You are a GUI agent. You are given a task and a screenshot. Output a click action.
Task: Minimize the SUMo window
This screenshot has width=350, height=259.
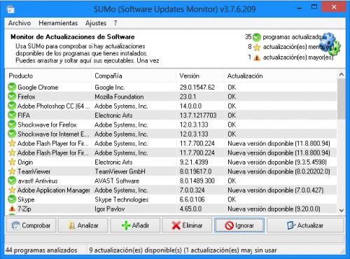300,8
